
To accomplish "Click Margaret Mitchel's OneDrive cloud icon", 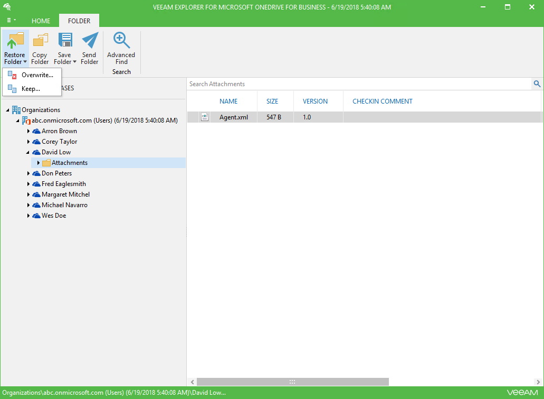I will [x=36, y=194].
